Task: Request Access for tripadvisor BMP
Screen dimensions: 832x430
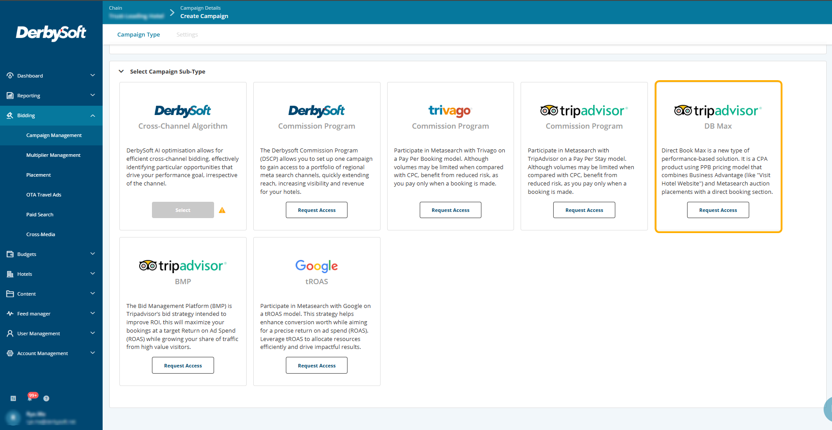Action: coord(183,365)
